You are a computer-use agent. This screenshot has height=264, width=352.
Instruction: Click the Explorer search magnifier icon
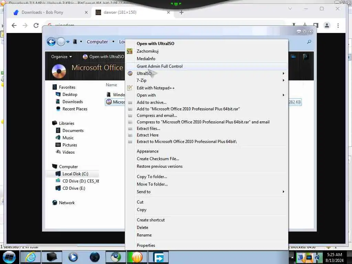pos(309,42)
